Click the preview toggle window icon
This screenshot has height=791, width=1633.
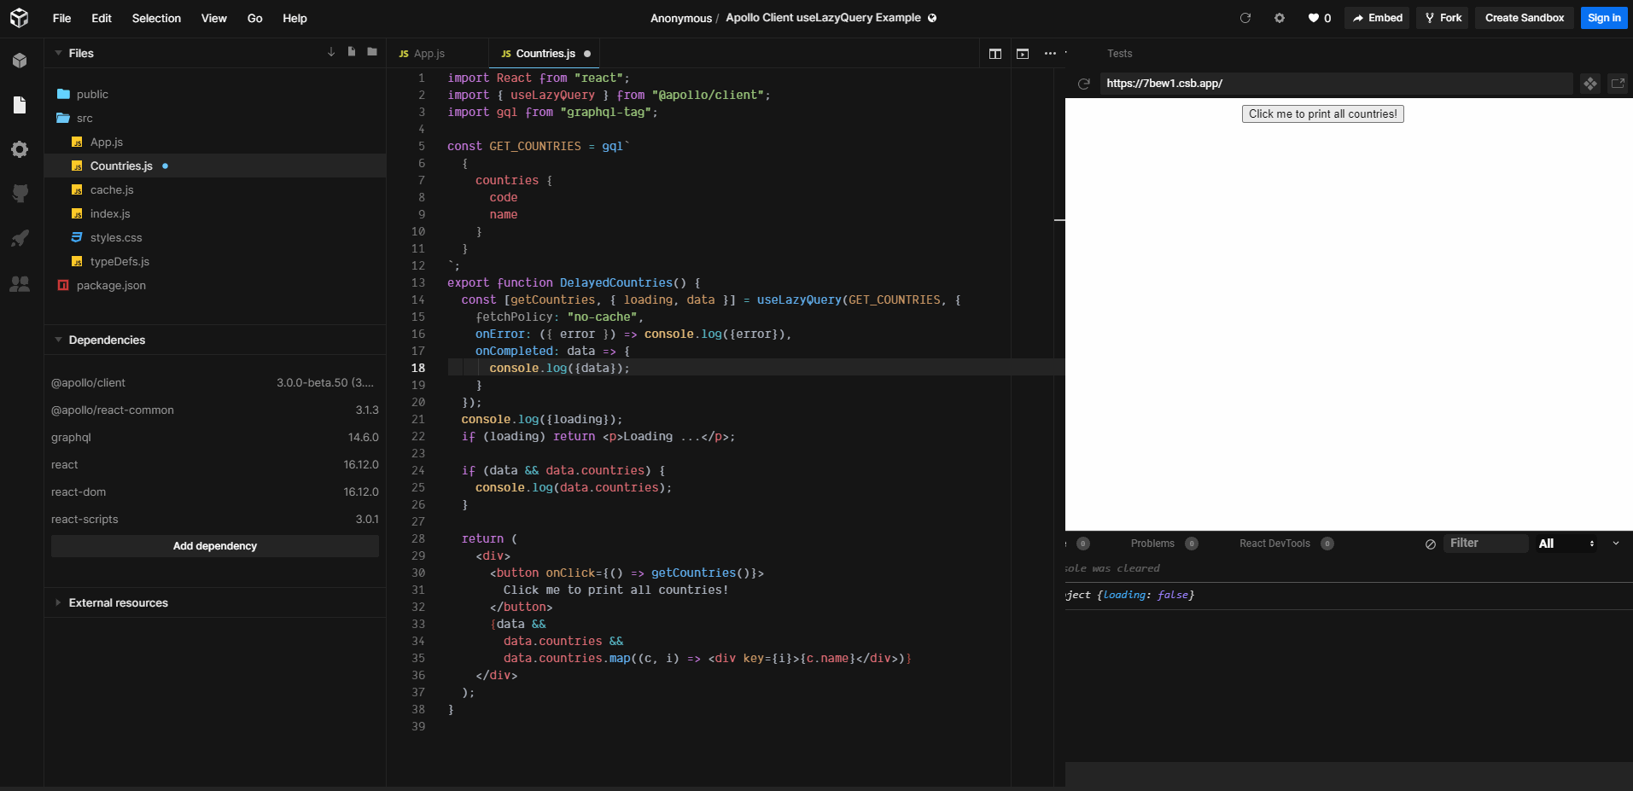point(1023,54)
